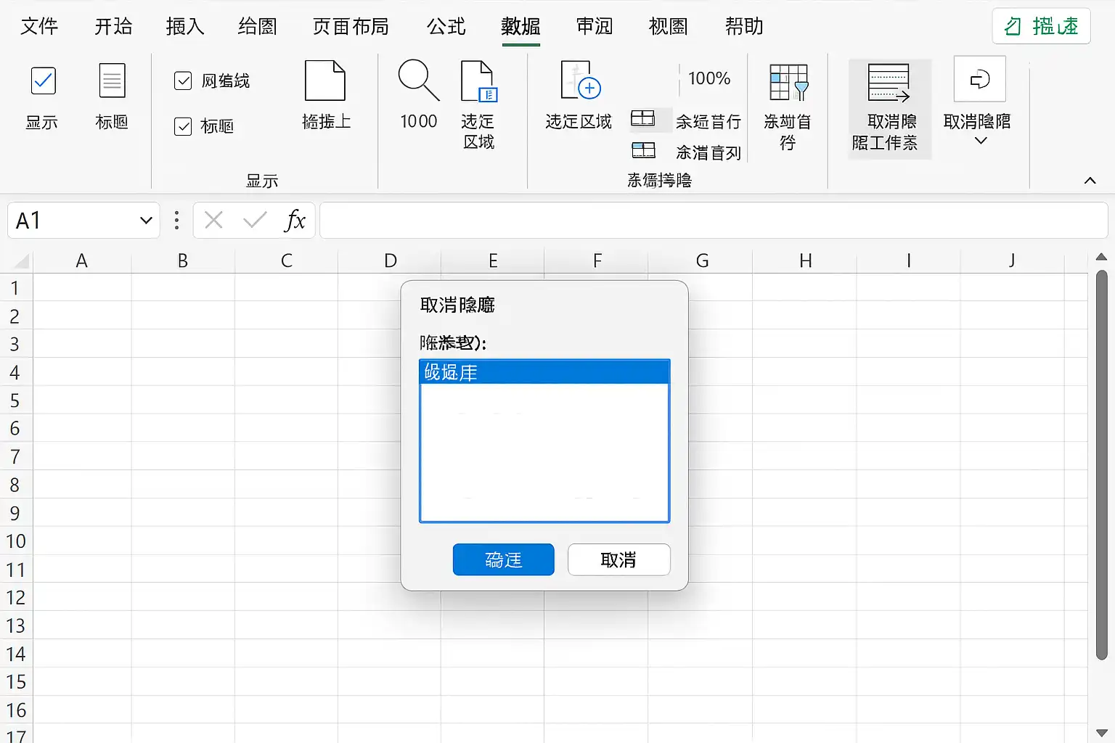Click the fx insert function icon

tap(295, 220)
